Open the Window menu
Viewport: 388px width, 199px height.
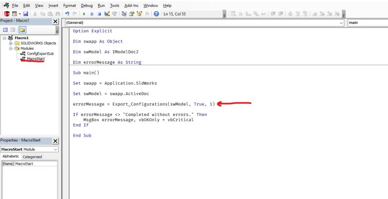coord(151,5)
